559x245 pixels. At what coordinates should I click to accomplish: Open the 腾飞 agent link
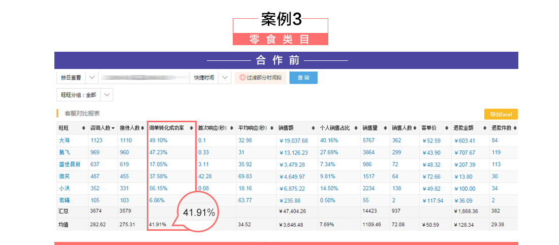pyautogui.click(x=65, y=152)
